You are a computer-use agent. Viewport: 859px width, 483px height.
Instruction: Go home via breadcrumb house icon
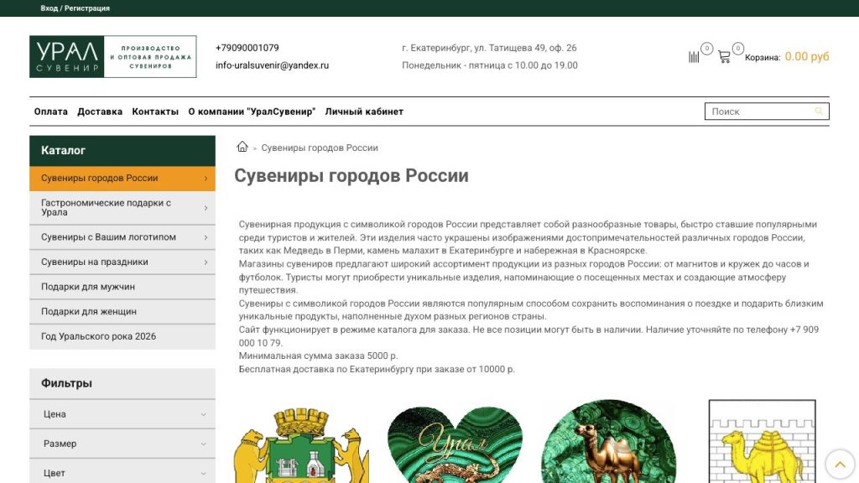(x=242, y=147)
